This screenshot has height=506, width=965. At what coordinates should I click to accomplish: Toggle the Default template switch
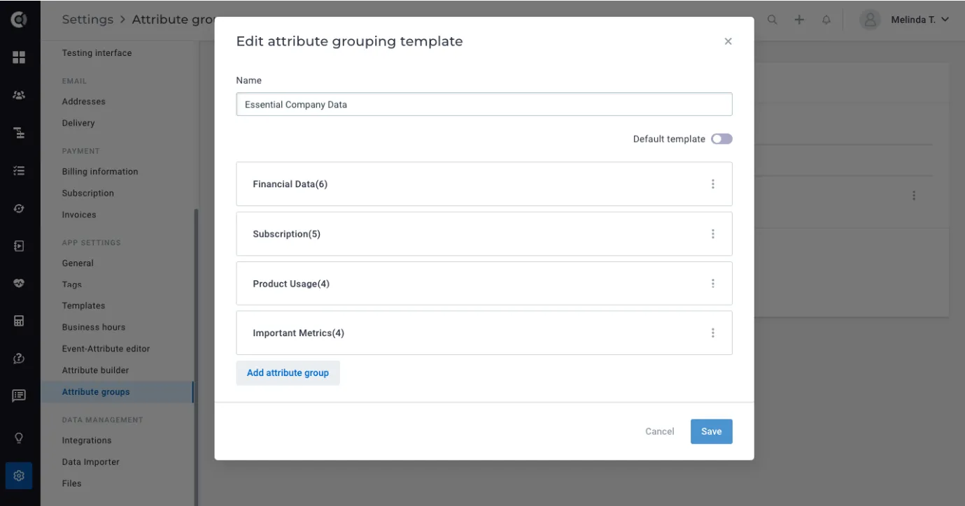(x=721, y=139)
